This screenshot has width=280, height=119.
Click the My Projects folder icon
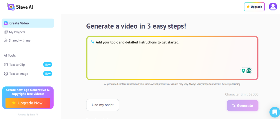6,32
